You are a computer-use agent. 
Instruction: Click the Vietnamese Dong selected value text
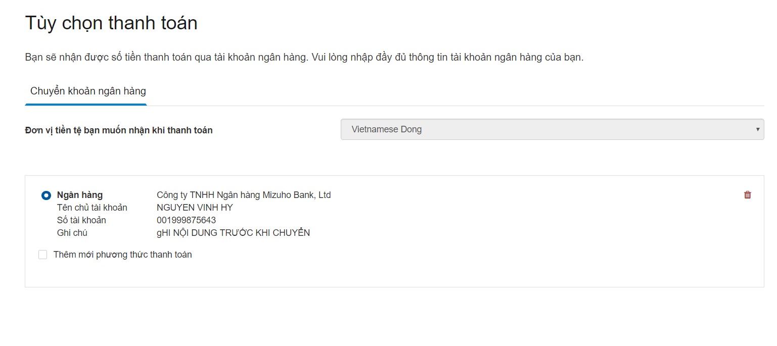tap(387, 129)
